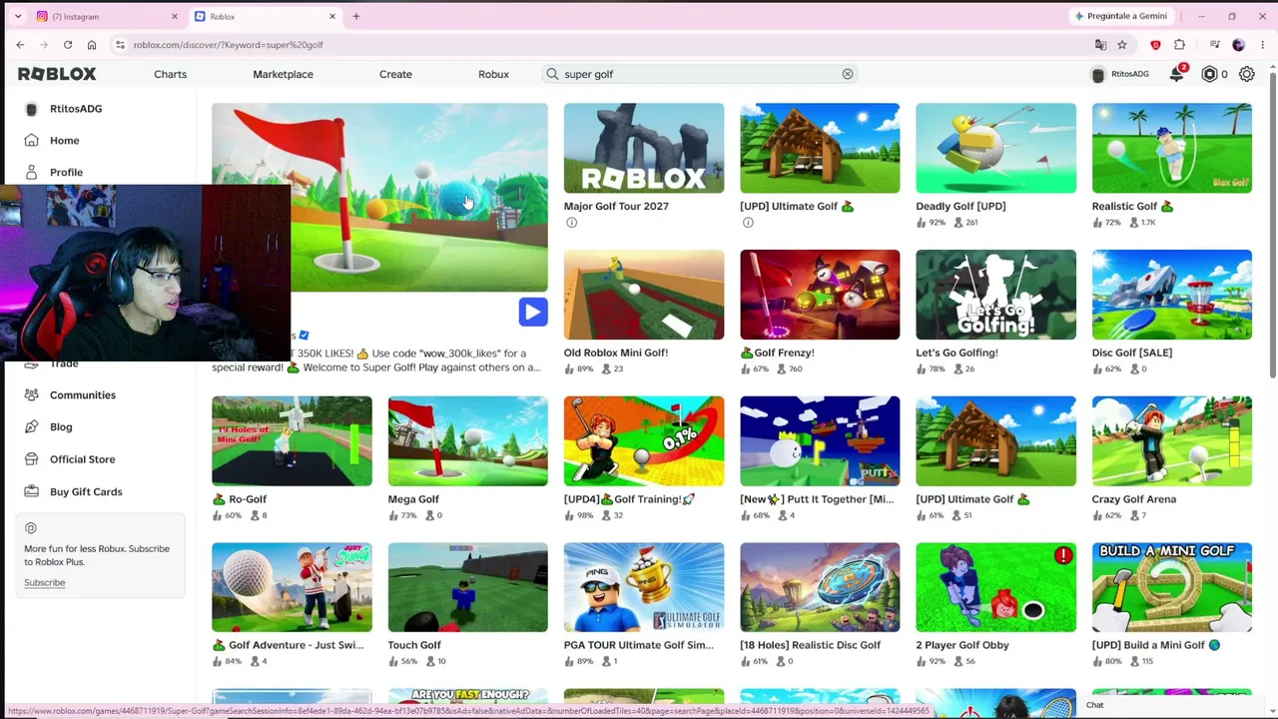Click the Subscribe link for Roblox Plus

tap(44, 583)
